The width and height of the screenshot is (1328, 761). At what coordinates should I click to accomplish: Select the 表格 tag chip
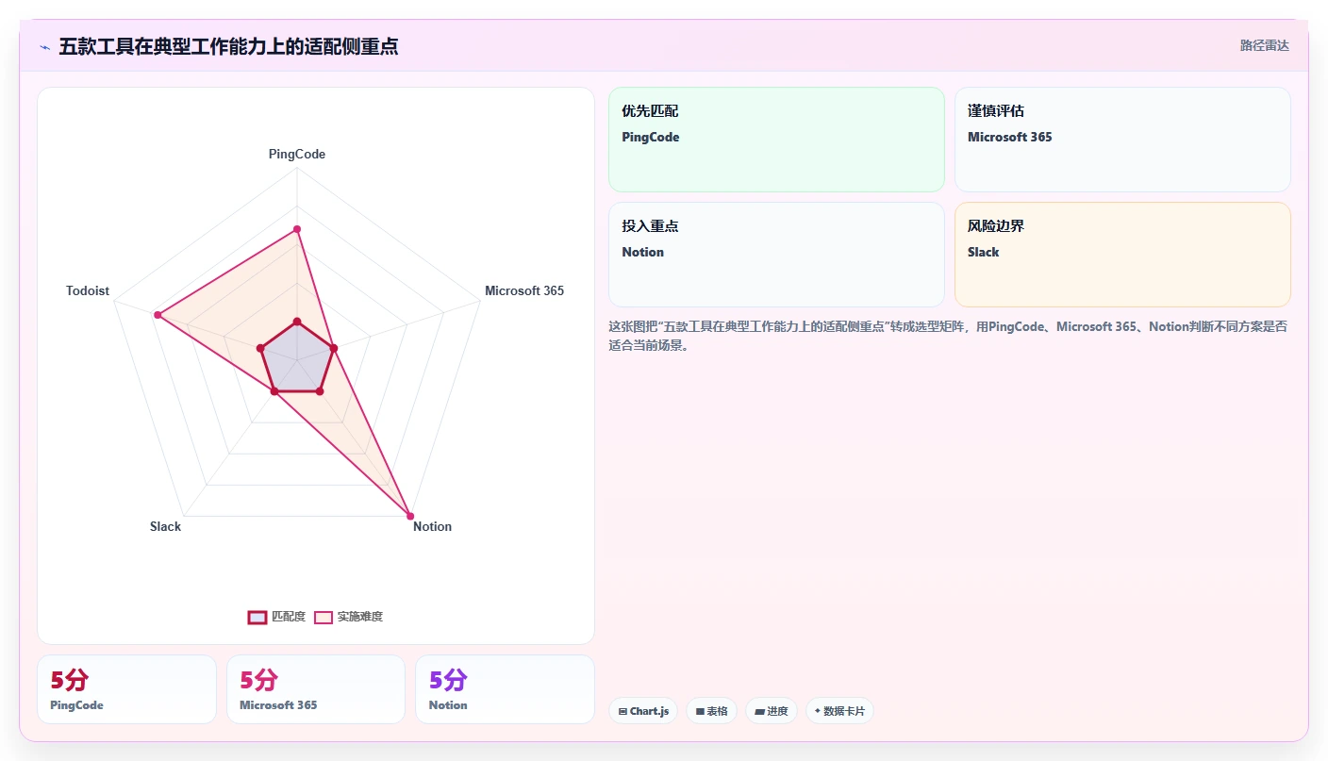coord(711,711)
